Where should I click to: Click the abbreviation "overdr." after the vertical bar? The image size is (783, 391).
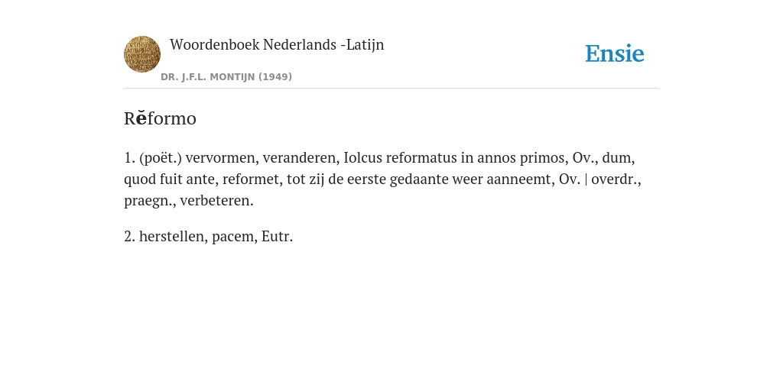pyautogui.click(x=616, y=179)
